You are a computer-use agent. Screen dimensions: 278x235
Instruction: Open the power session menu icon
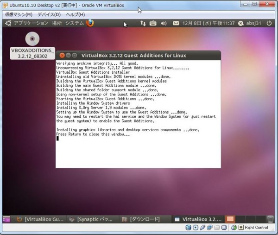[x=269, y=23]
